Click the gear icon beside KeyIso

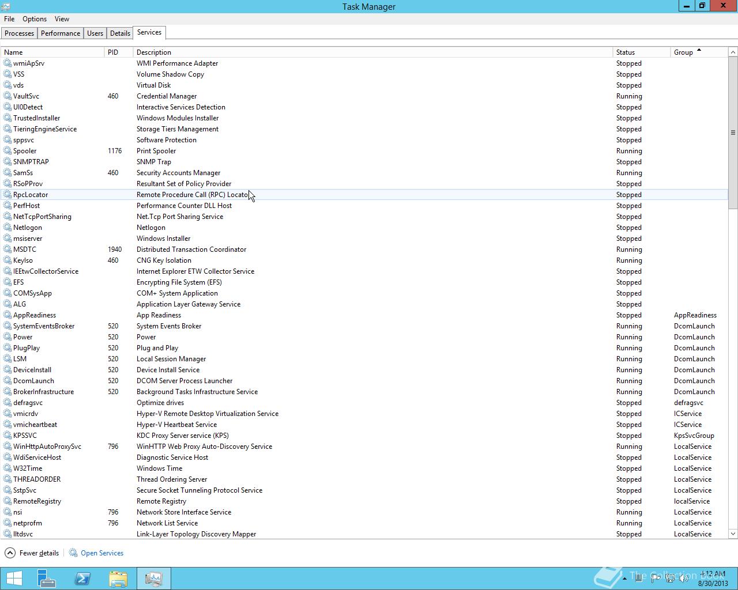point(7,260)
